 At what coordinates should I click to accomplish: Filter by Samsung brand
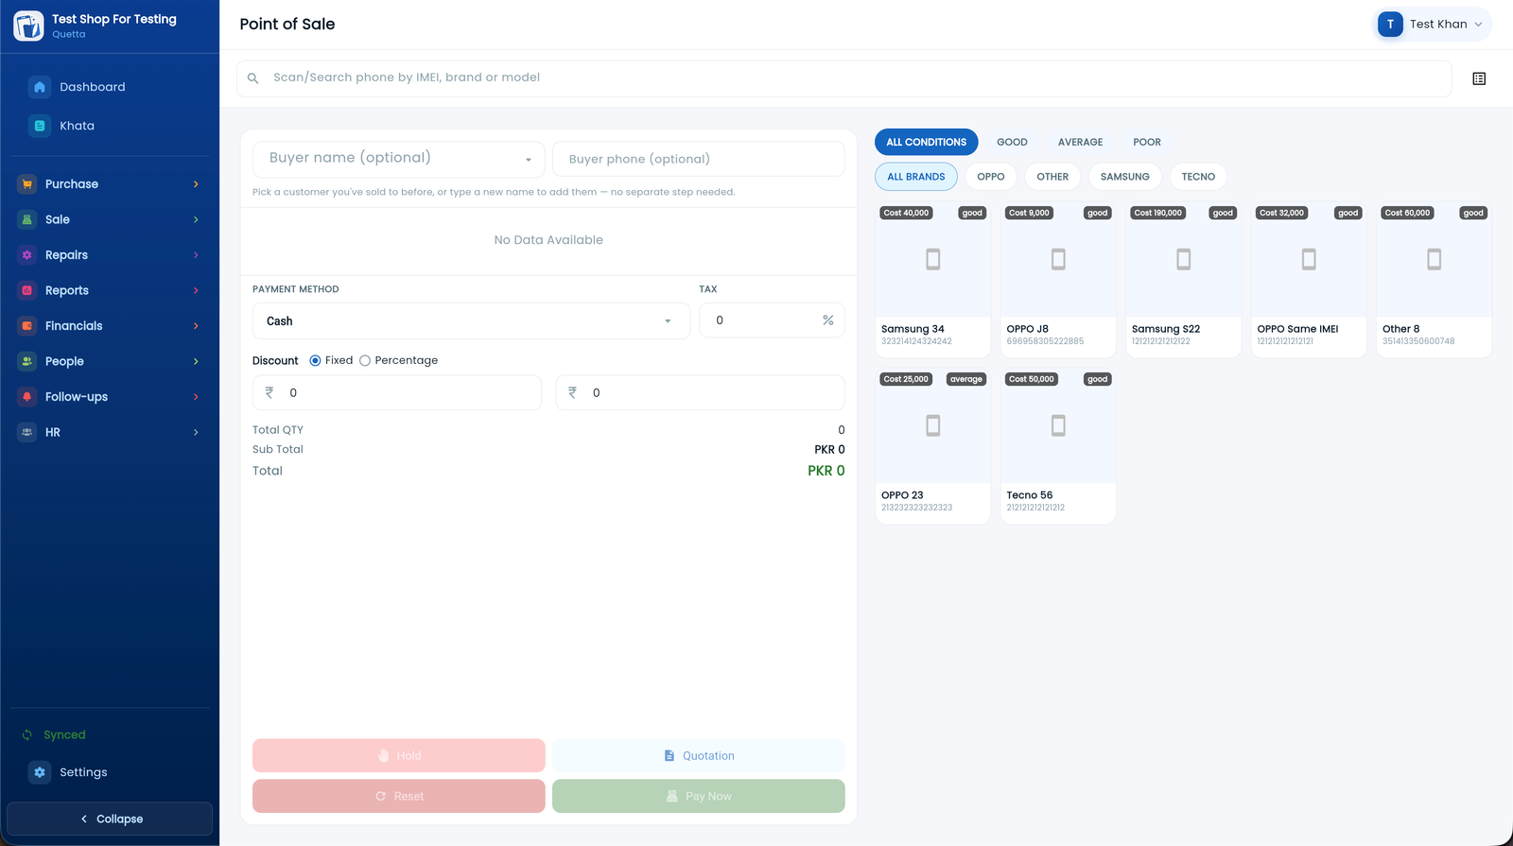(x=1124, y=177)
